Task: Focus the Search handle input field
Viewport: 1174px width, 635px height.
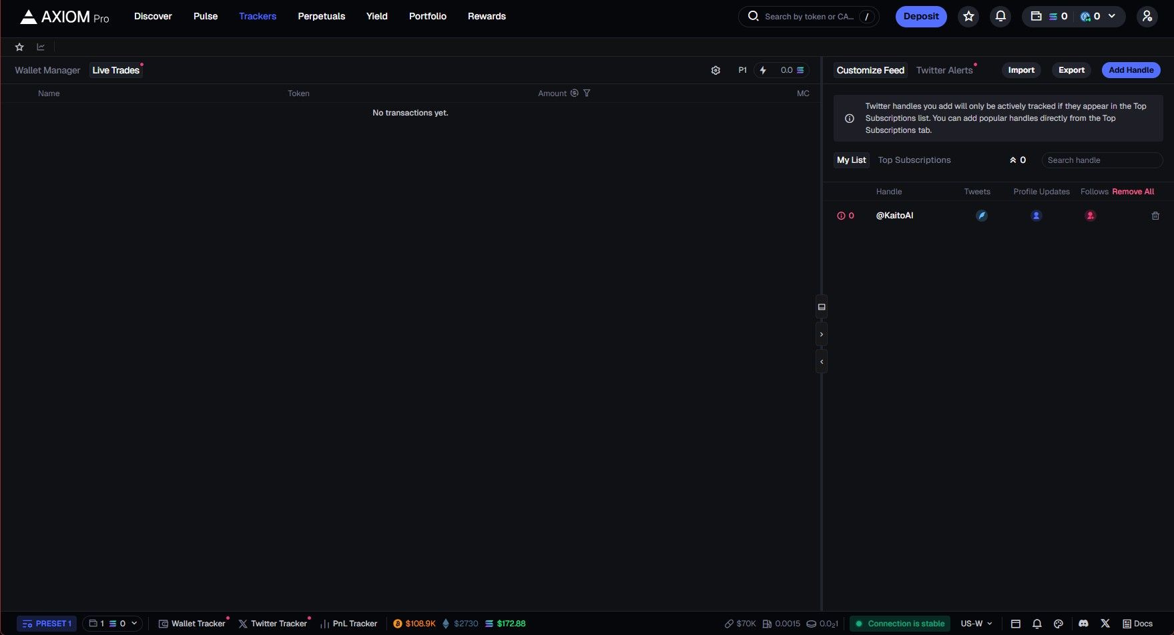Action: coord(1101,160)
